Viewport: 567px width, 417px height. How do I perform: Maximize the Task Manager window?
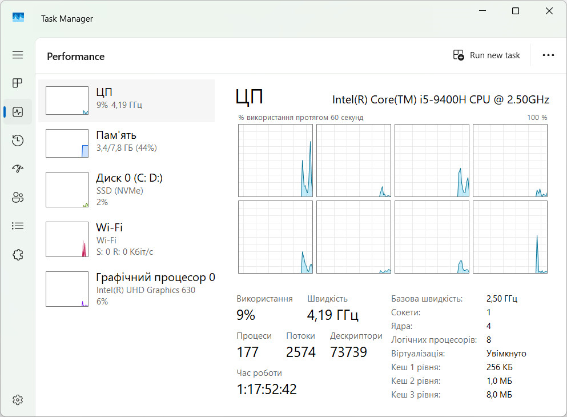pos(516,11)
